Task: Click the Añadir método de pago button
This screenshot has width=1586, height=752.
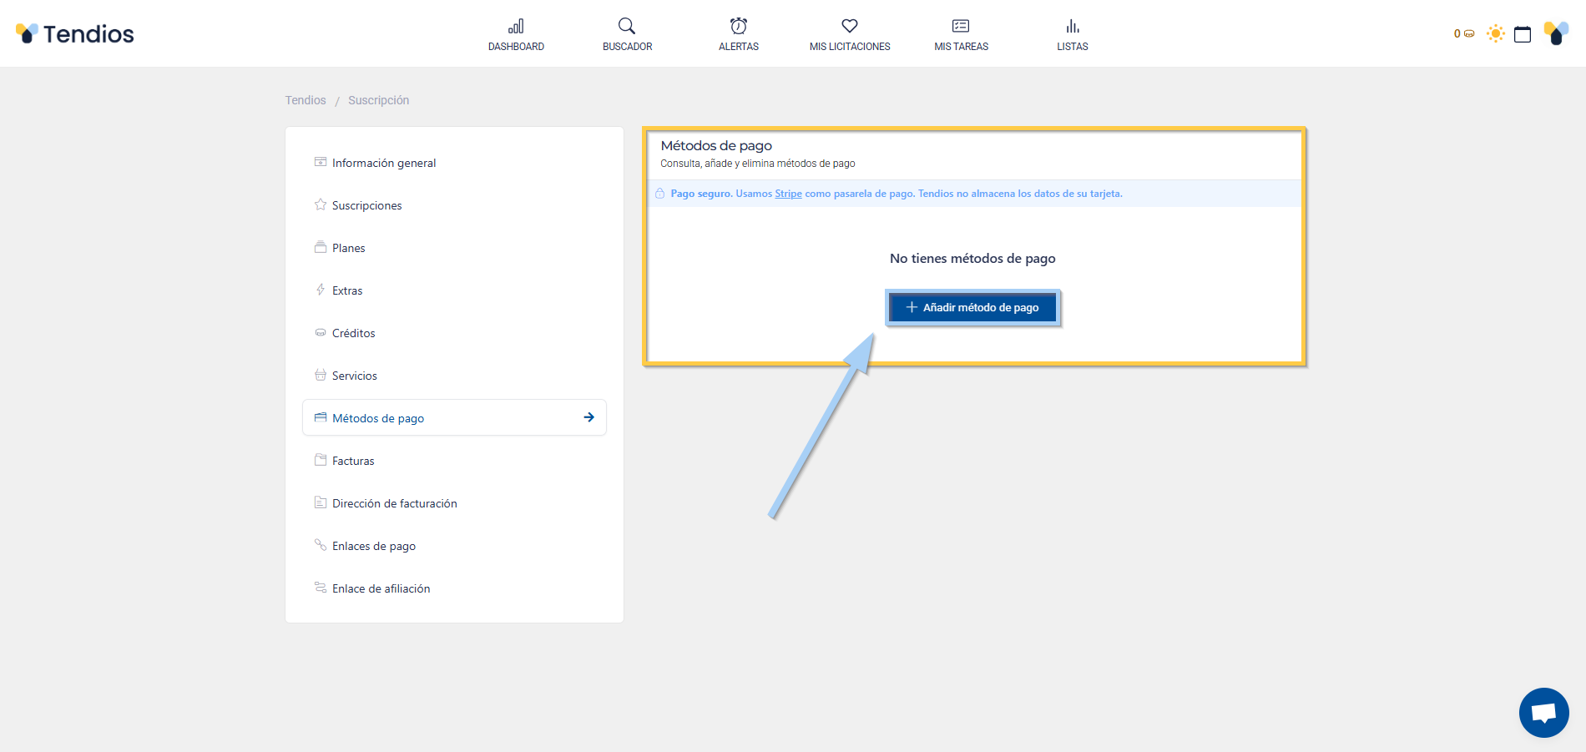Action: click(972, 308)
